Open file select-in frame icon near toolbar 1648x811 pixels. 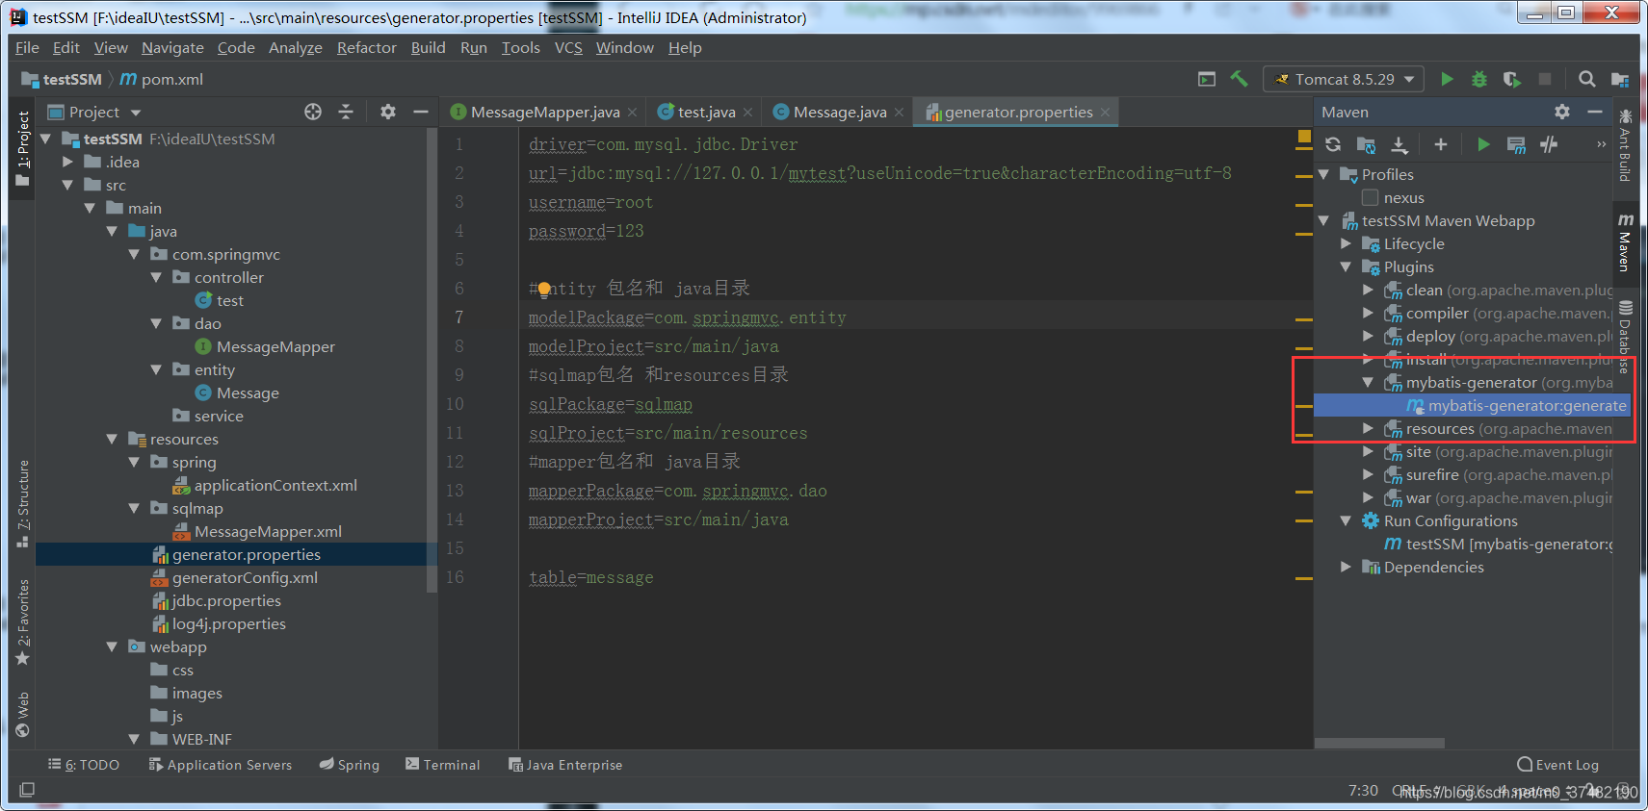coord(1206,79)
